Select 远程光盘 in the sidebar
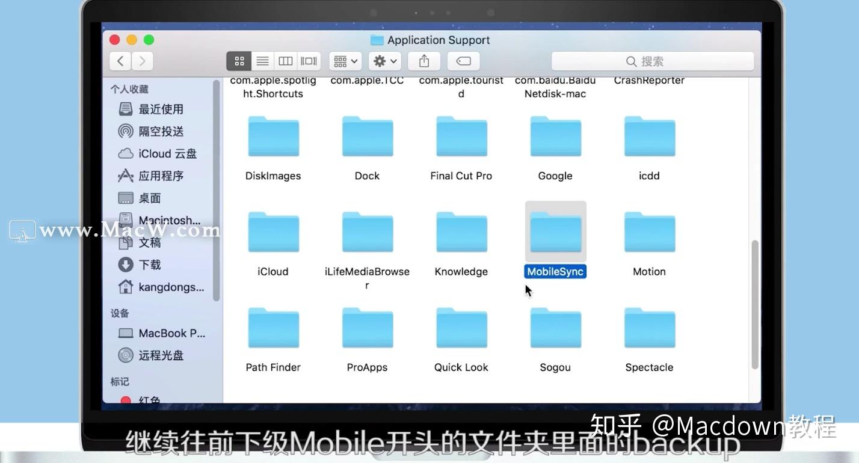This screenshot has height=463, width=859. 151,355
